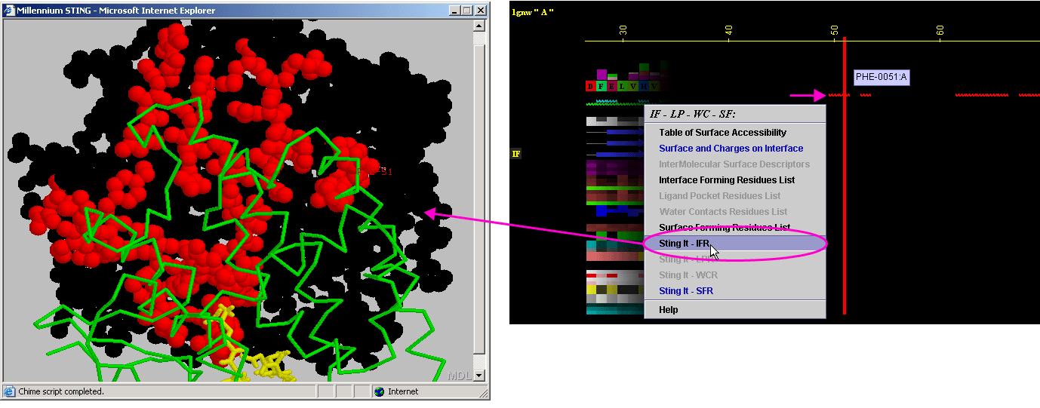Click ruler position 30
Screen dimensions: 1040x408
(x=623, y=29)
